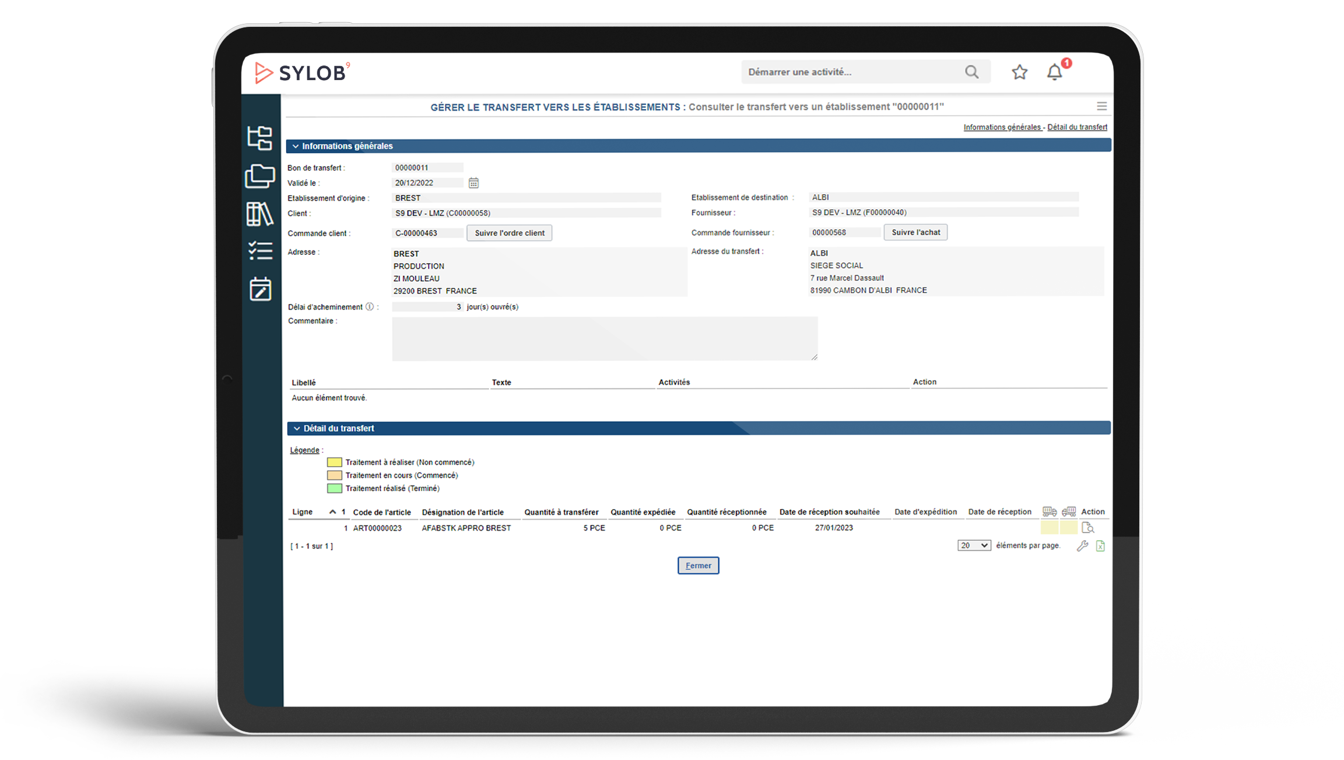Open table settings wrench icon
This screenshot has width=1344, height=760.
tap(1082, 546)
